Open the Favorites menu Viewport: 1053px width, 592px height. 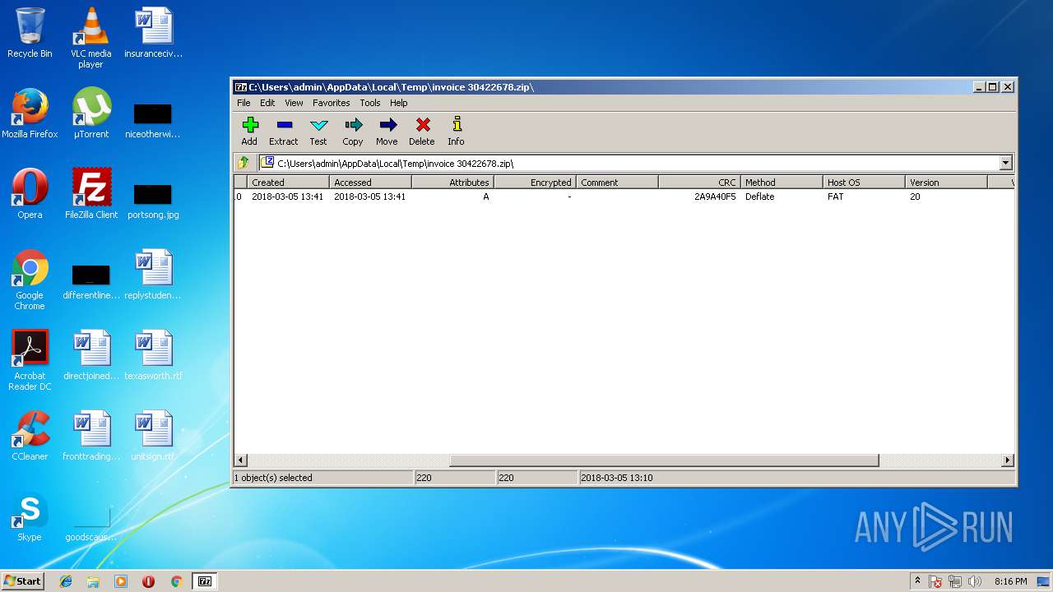coord(331,103)
